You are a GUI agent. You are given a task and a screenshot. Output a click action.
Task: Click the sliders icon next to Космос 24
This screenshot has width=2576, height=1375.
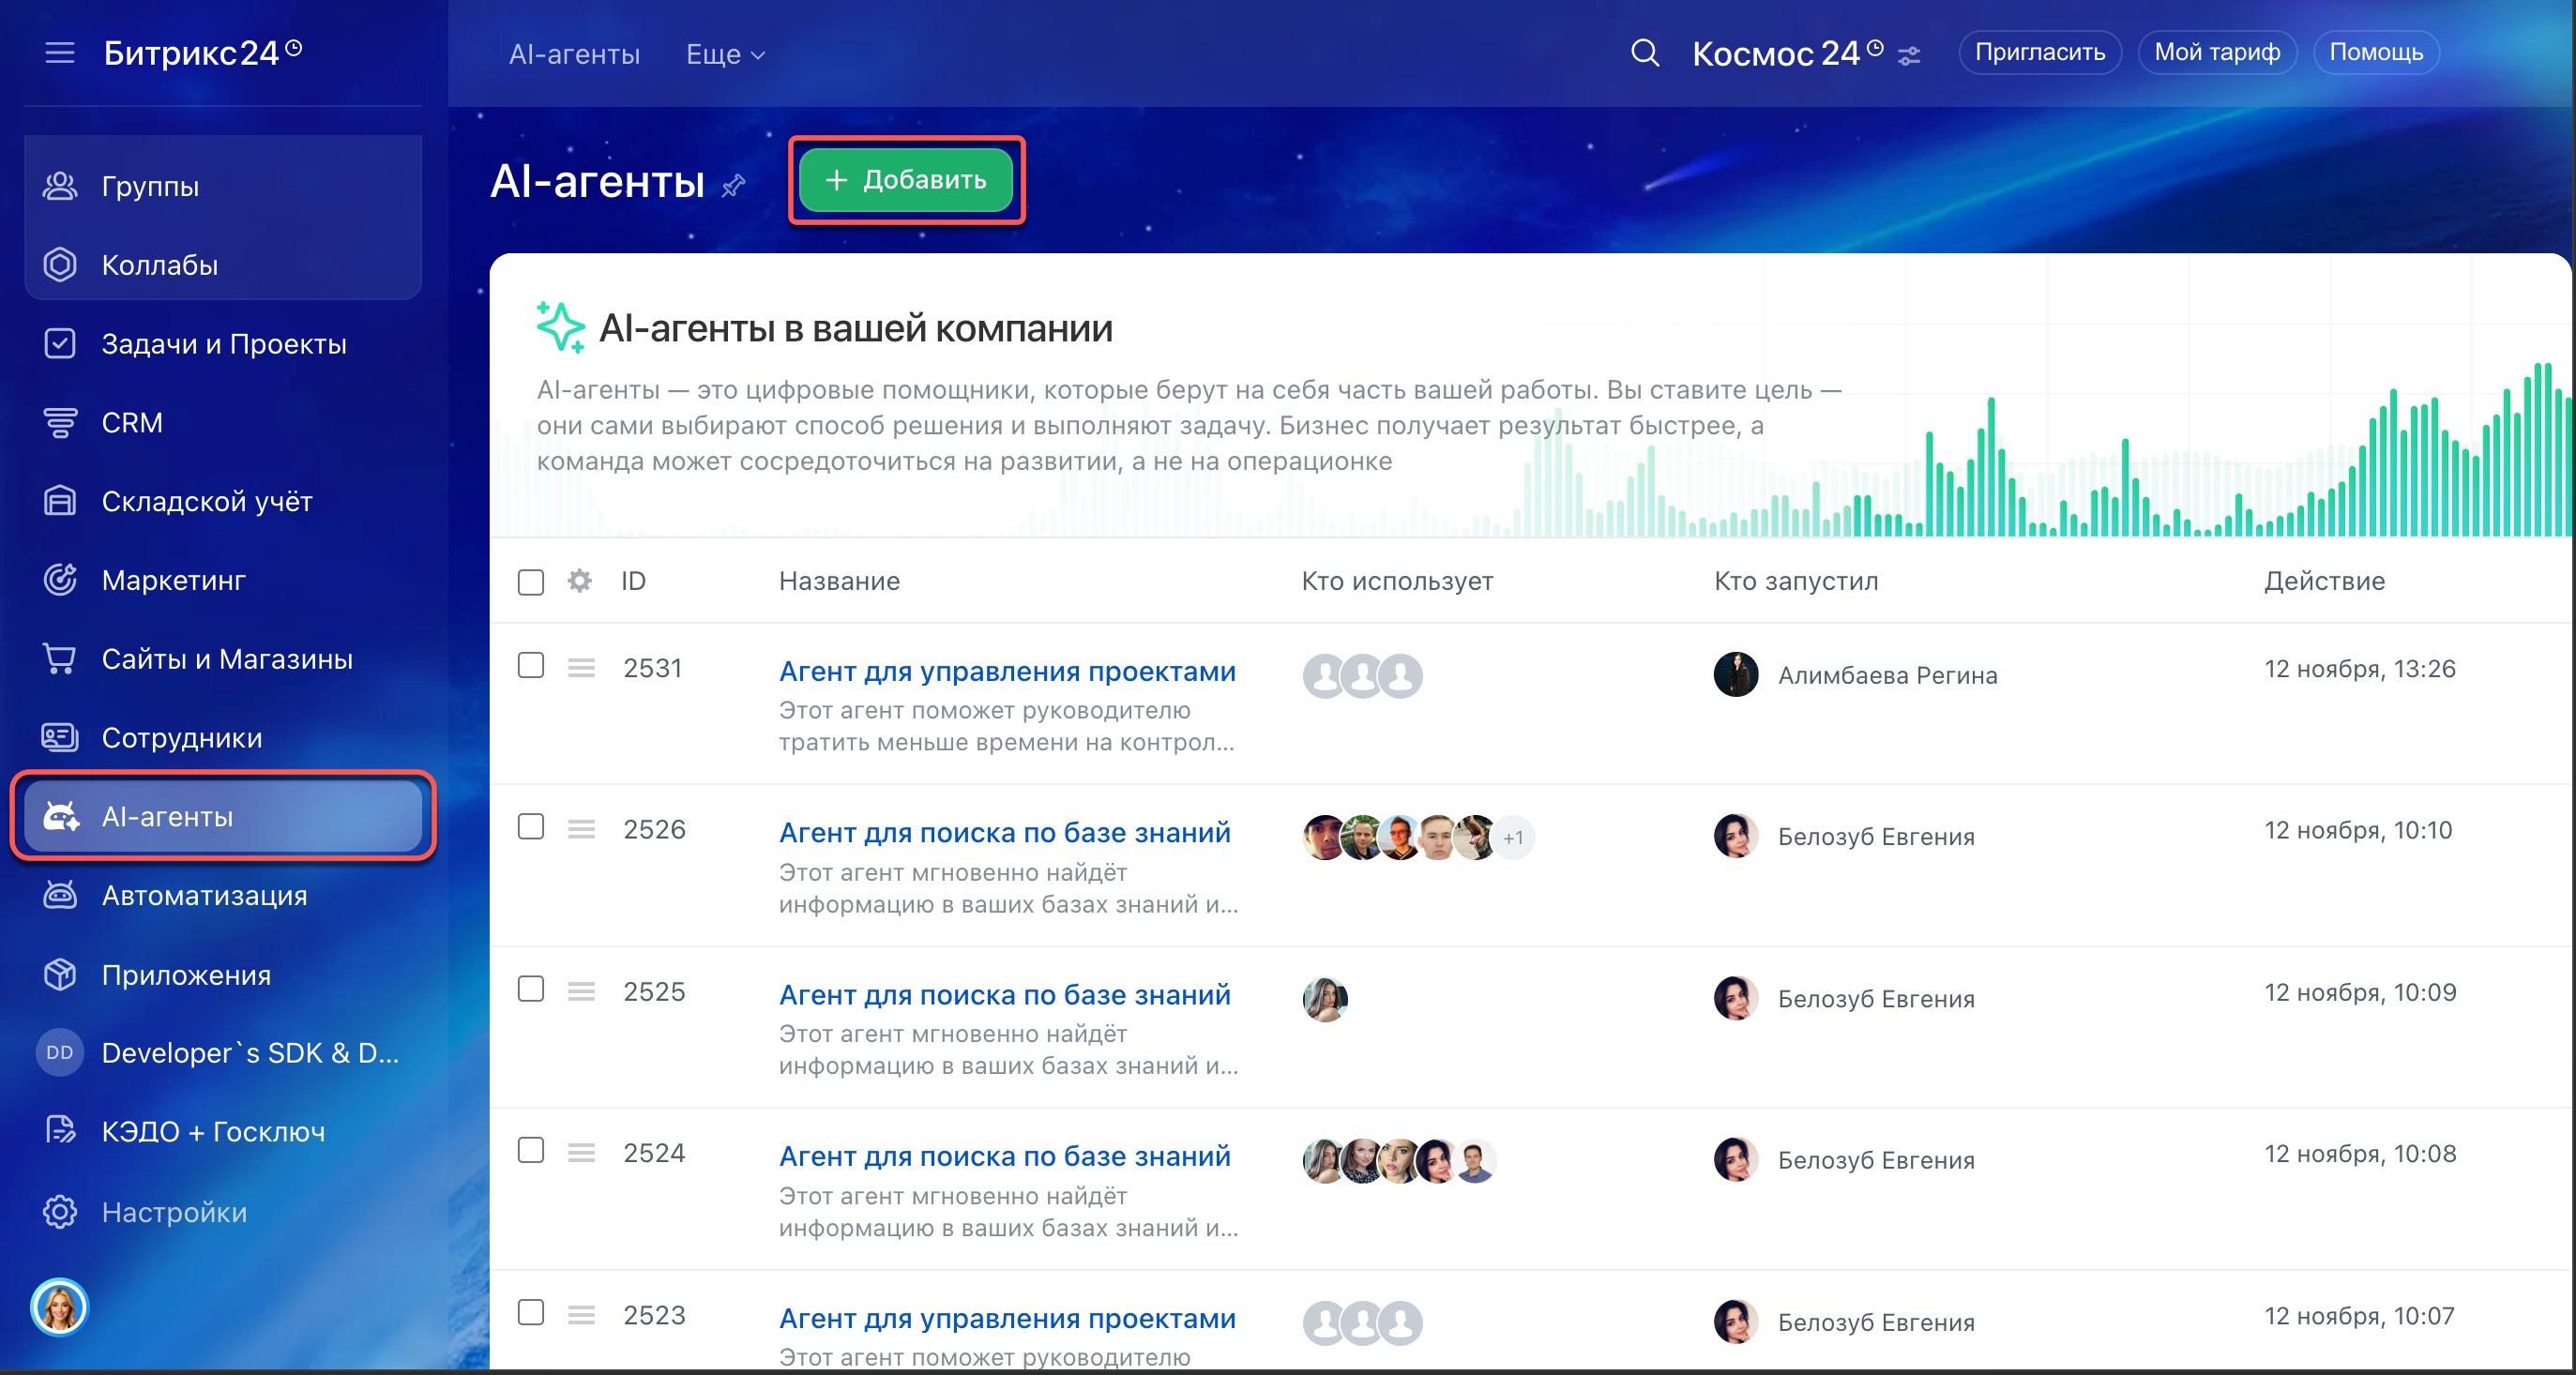[1909, 56]
